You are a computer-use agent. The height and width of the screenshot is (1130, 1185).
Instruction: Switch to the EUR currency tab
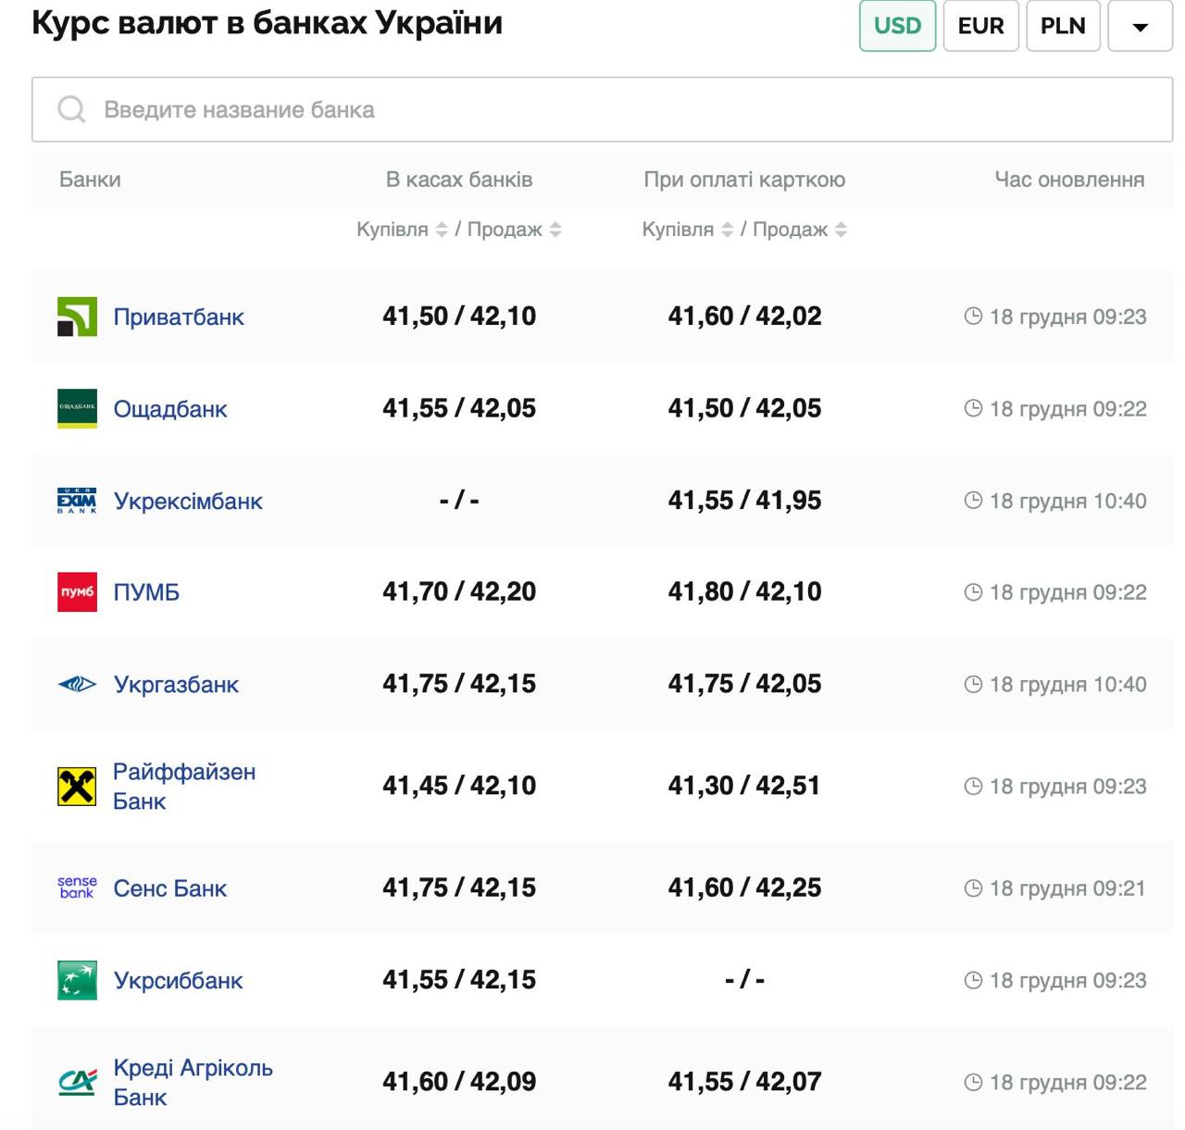[x=980, y=26]
